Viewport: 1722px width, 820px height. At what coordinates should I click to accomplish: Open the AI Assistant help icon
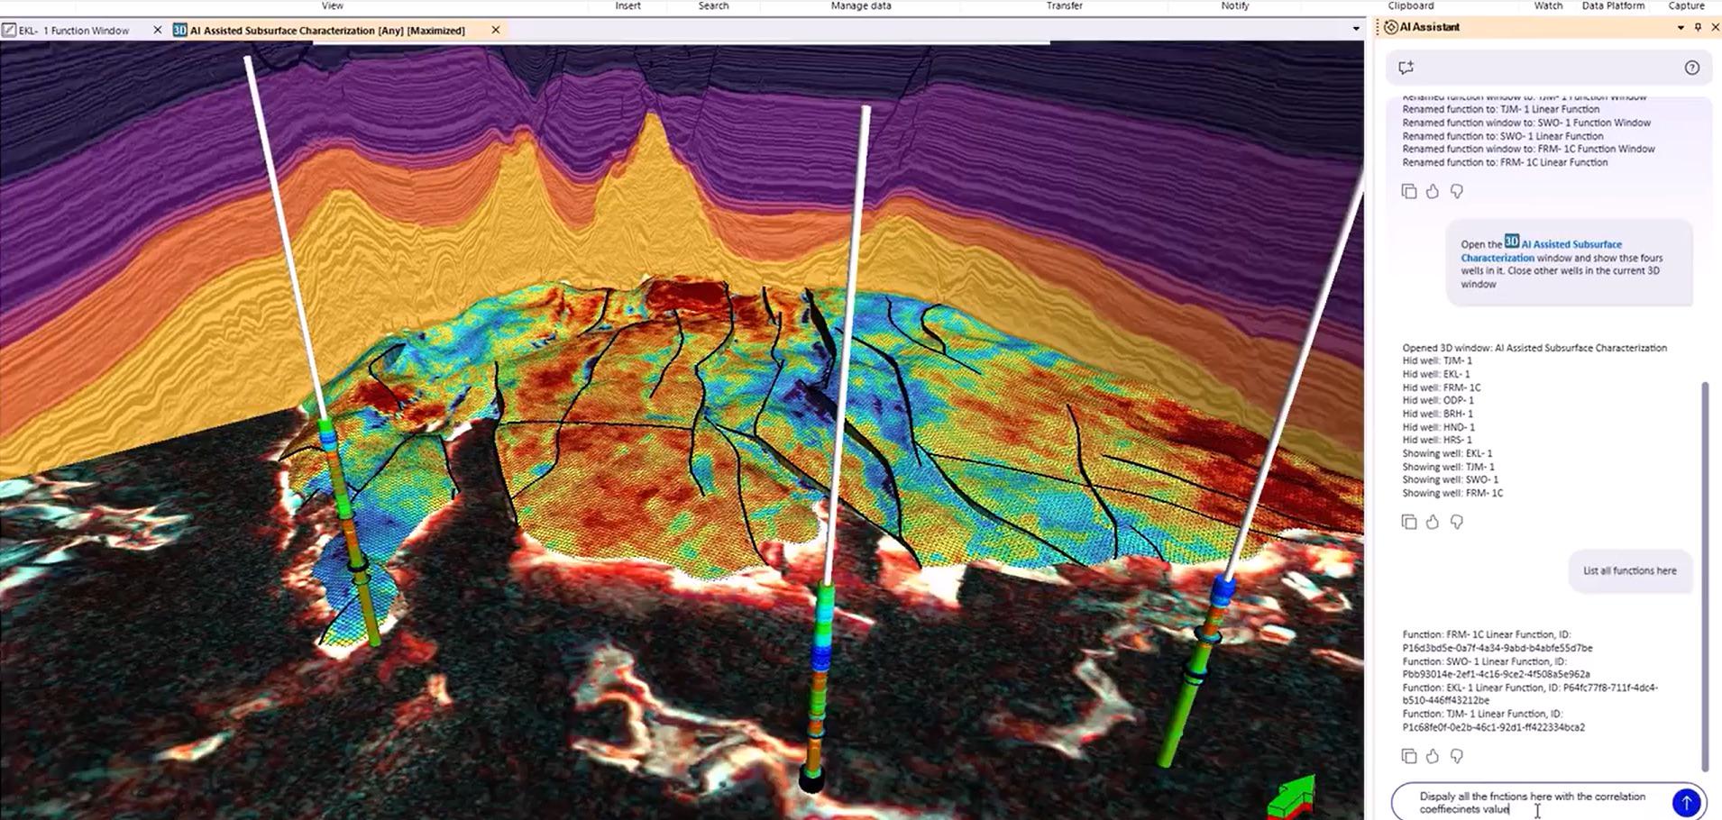[1691, 68]
